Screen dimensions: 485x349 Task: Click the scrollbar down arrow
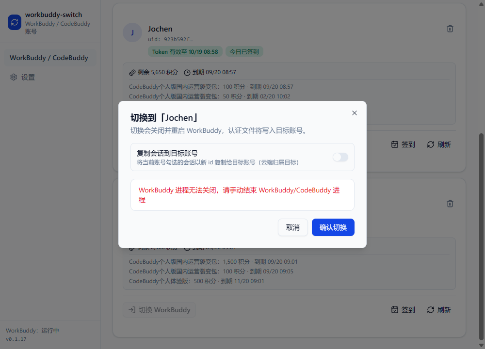(481, 345)
